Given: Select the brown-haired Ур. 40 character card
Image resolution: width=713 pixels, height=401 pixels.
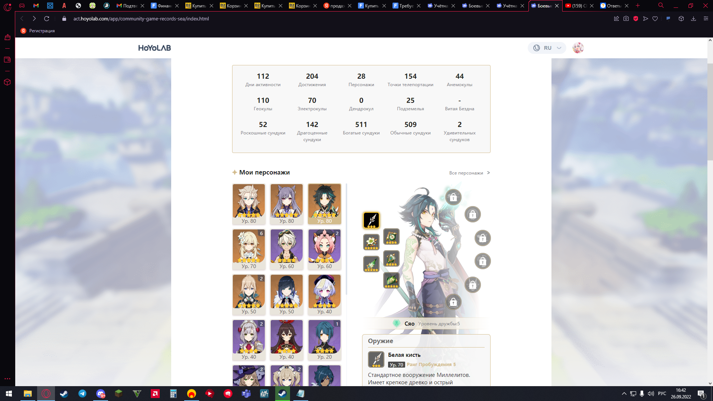Looking at the screenshot, I should tap(287, 340).
